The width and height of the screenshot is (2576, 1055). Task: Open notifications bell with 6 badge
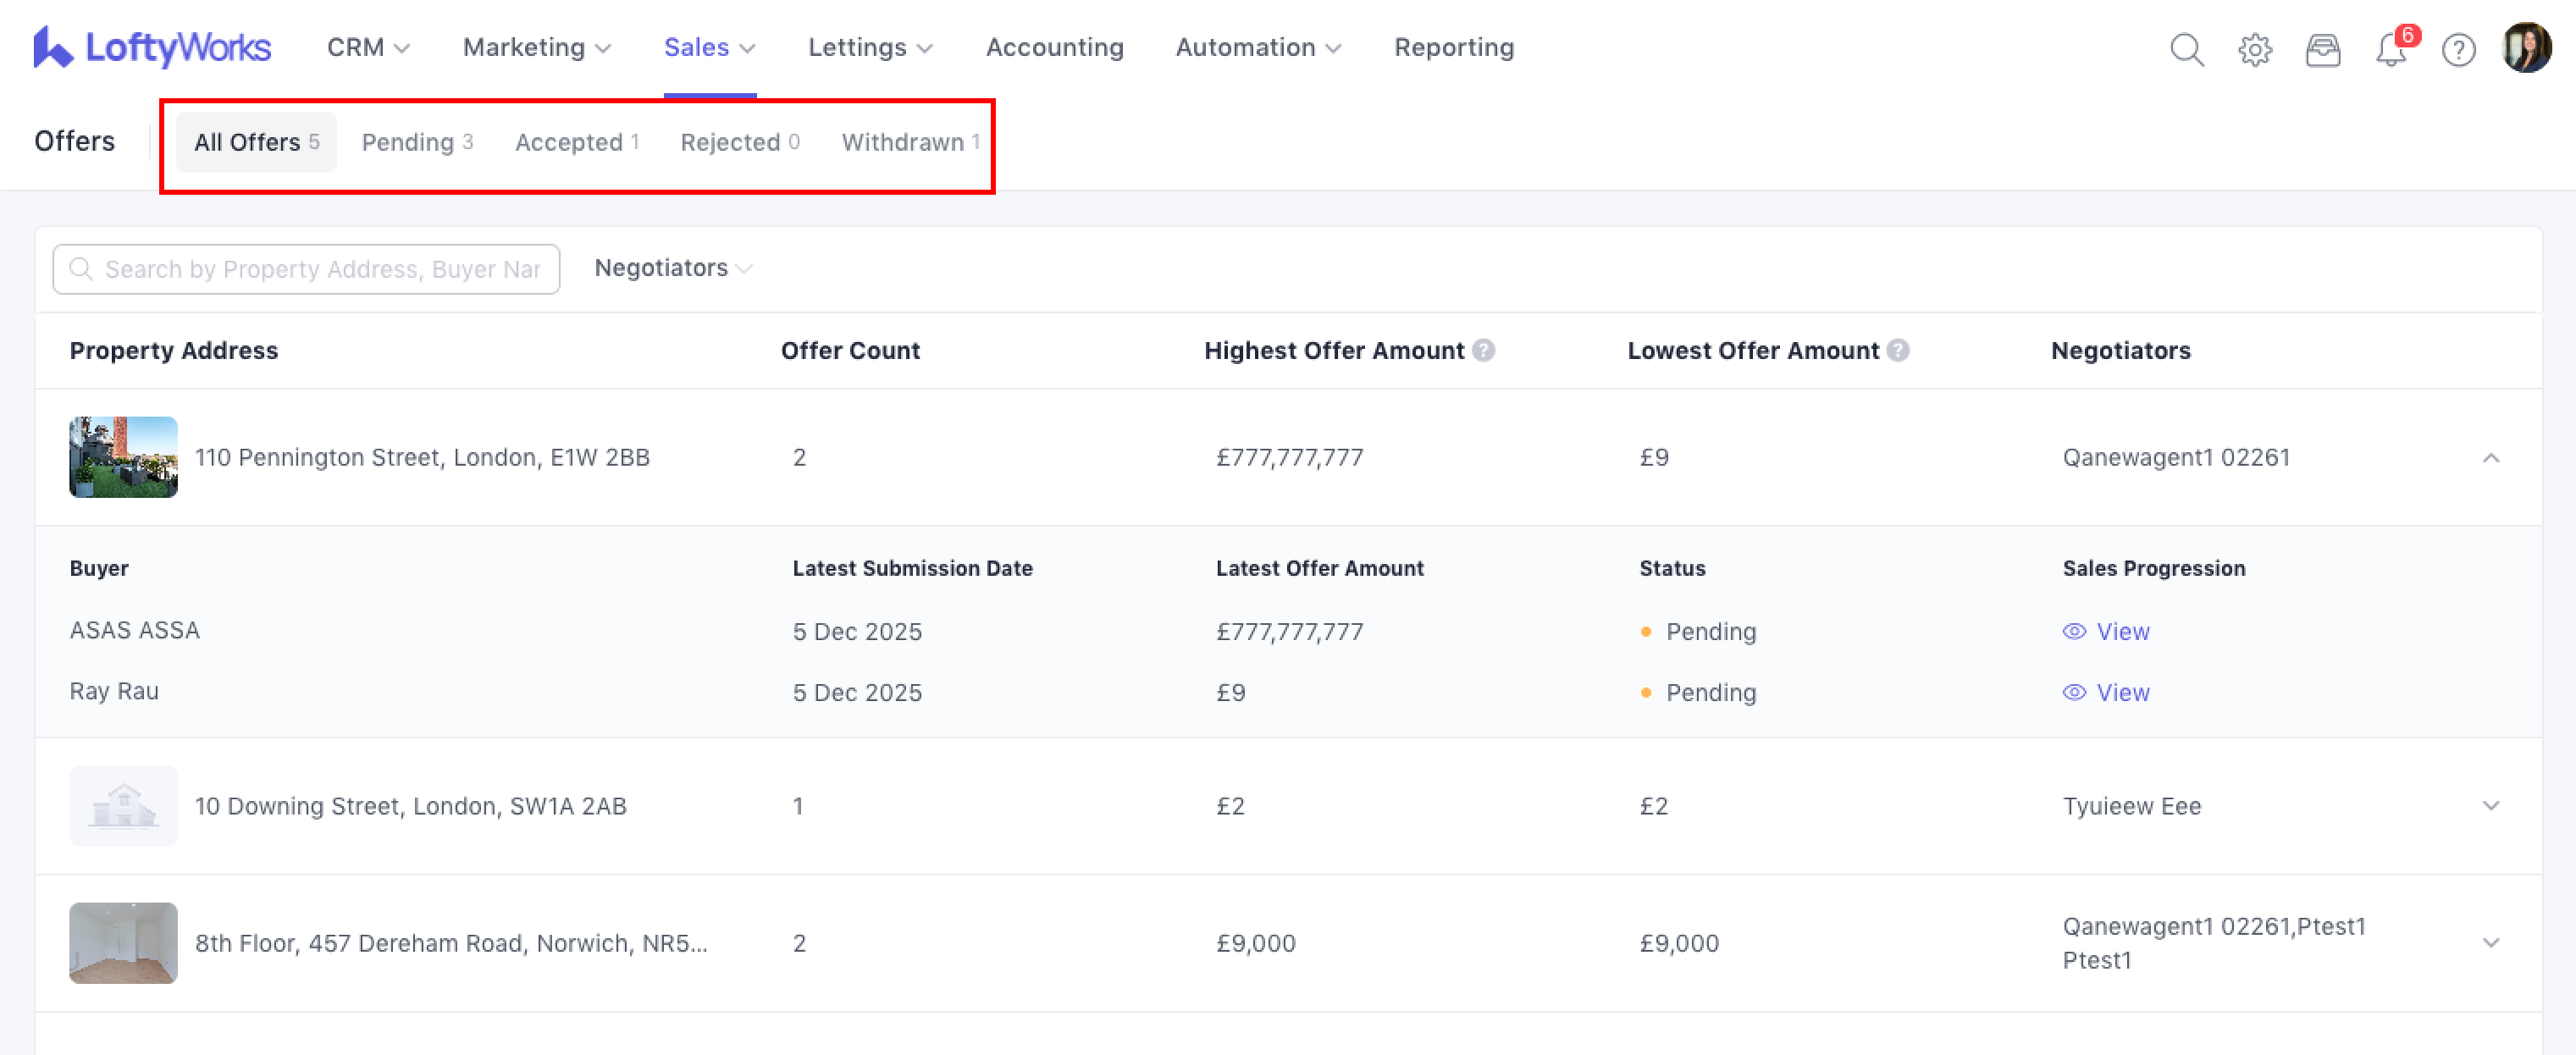pyautogui.click(x=2390, y=49)
